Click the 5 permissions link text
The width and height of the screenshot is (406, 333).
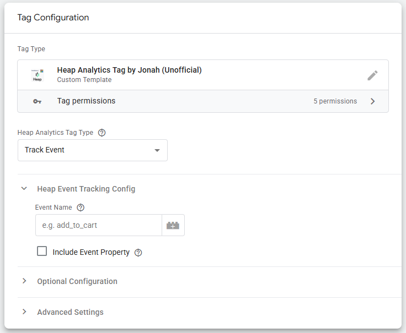(x=335, y=101)
